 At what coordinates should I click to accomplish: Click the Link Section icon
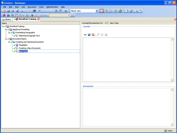pos(8,15)
